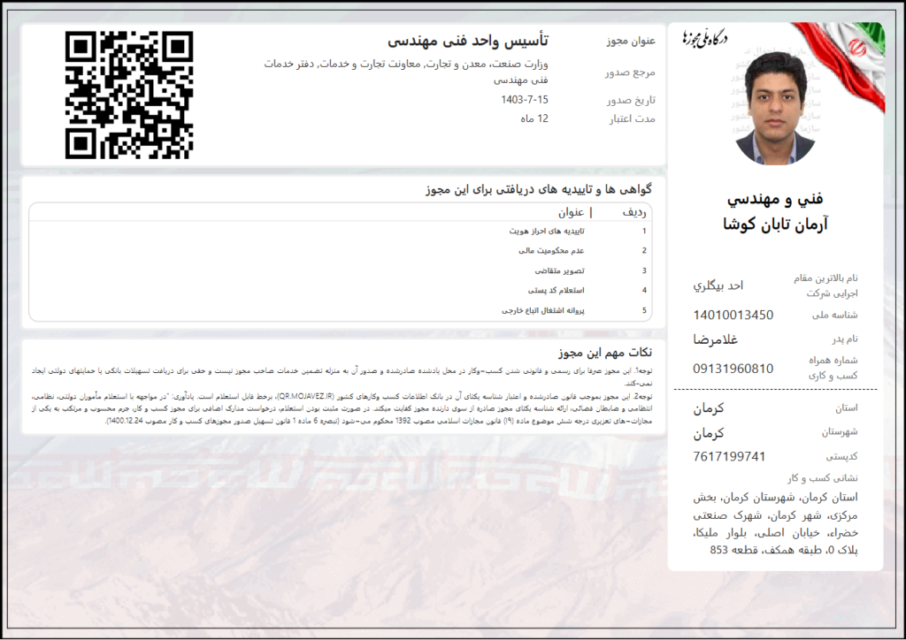This screenshot has height=640, width=906.
Task: Click the شماره همراه کسب و کاری label
Action: pos(833,369)
